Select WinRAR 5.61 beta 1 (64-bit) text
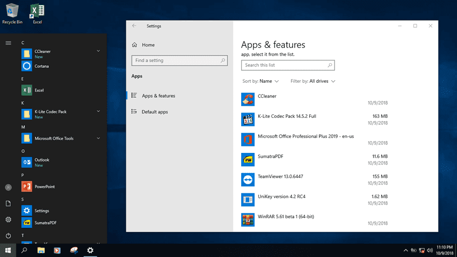 (x=286, y=217)
